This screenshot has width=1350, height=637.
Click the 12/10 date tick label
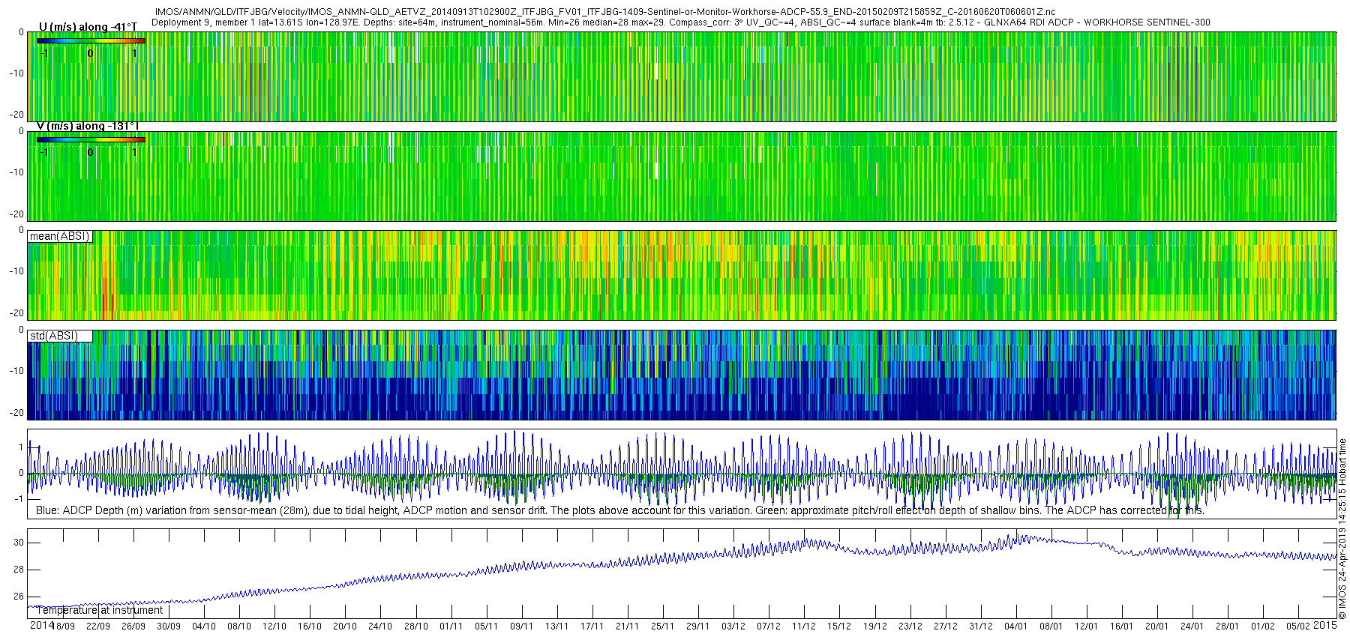(274, 627)
